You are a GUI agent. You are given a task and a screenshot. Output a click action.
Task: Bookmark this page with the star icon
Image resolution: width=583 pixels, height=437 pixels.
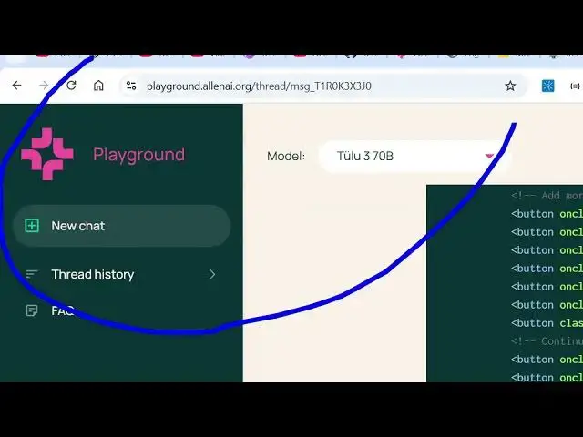(510, 86)
